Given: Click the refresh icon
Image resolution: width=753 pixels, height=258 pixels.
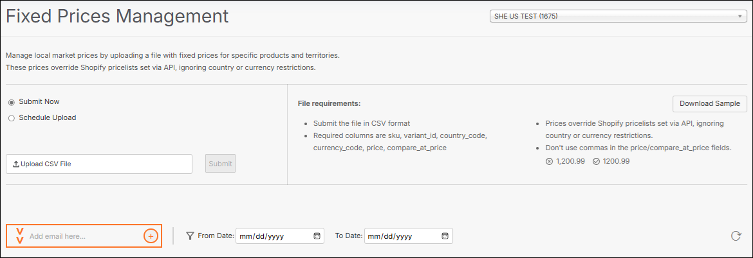Looking at the screenshot, I should pyautogui.click(x=736, y=236).
